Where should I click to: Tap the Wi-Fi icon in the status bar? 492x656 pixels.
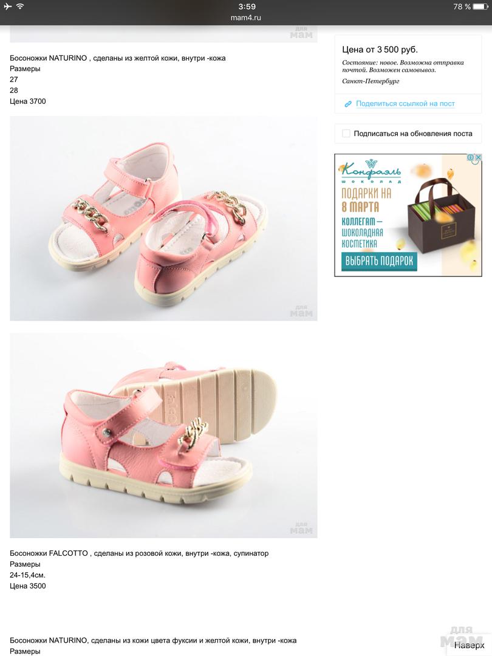click(x=19, y=6)
